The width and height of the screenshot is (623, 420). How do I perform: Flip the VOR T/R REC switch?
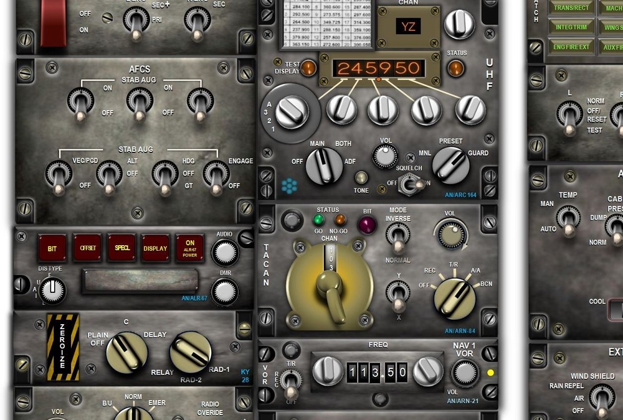pyautogui.click(x=291, y=385)
